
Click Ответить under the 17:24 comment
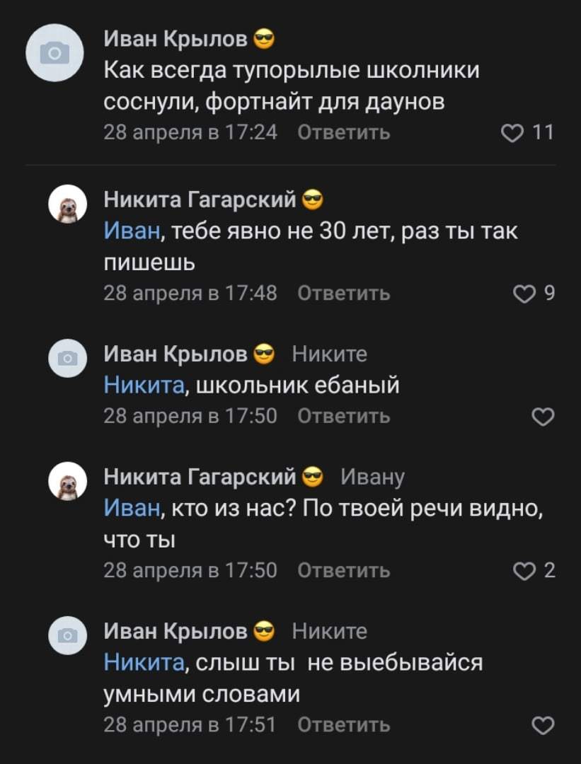pyautogui.click(x=344, y=132)
